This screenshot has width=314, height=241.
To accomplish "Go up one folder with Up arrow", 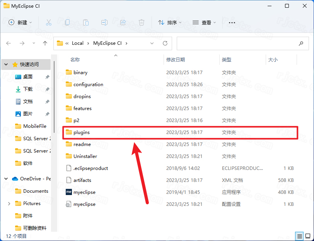I will 45,43.
